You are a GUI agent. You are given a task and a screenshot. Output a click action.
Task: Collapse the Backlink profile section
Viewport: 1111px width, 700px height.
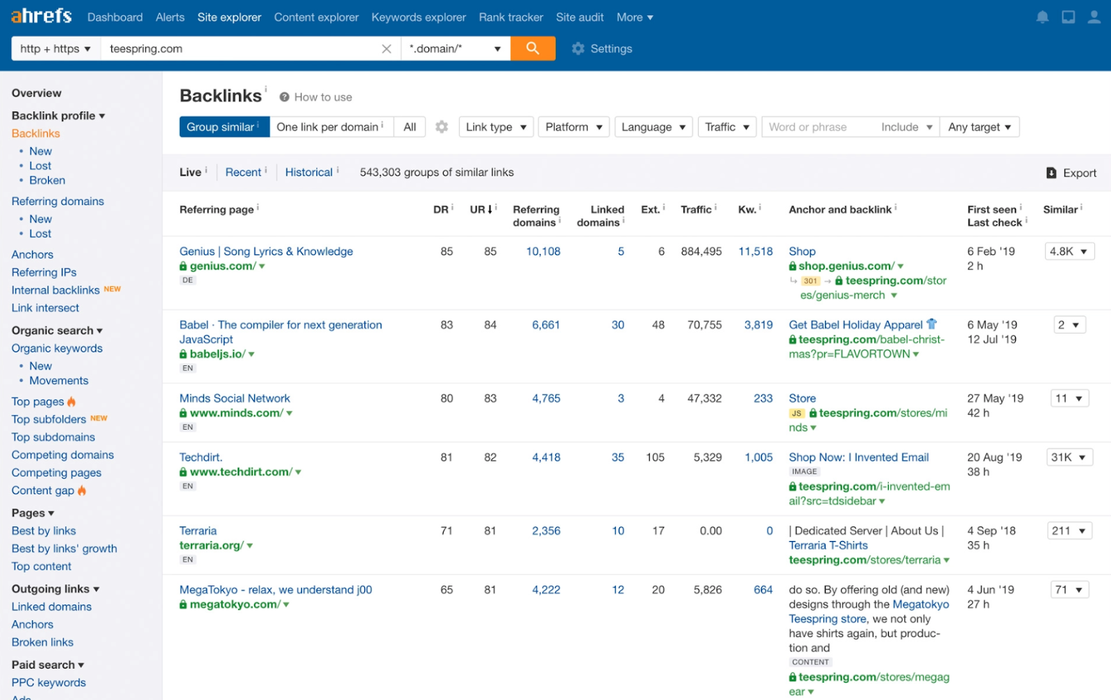(58, 116)
